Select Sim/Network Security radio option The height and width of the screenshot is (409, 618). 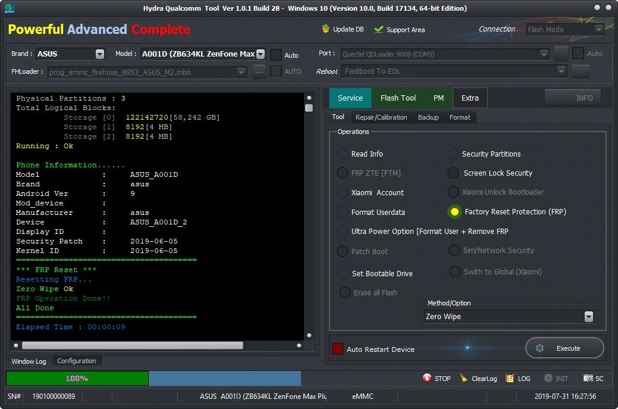[454, 250]
